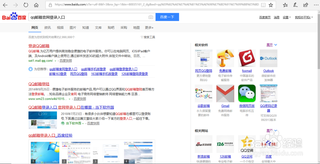Click the browser Back arrow
Image resolution: width=320 pixels, height=164 pixels.
tap(5, 5)
